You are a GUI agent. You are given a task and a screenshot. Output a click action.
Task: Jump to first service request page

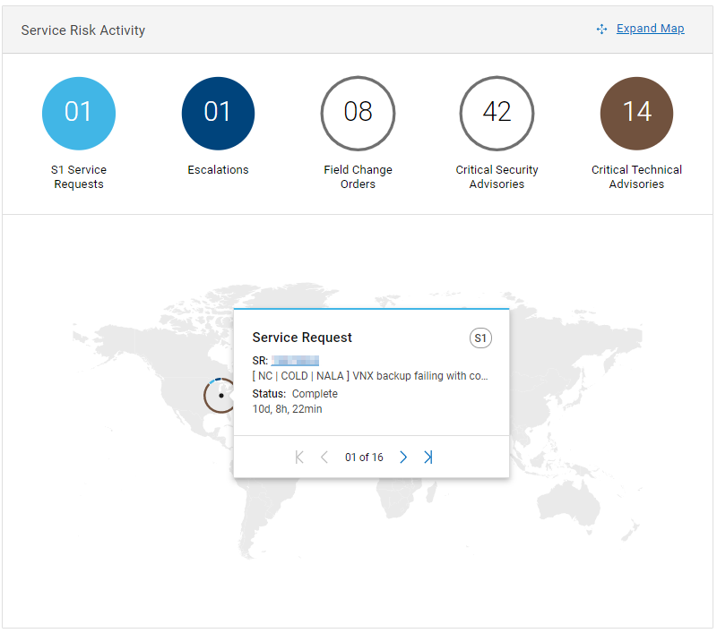click(299, 458)
